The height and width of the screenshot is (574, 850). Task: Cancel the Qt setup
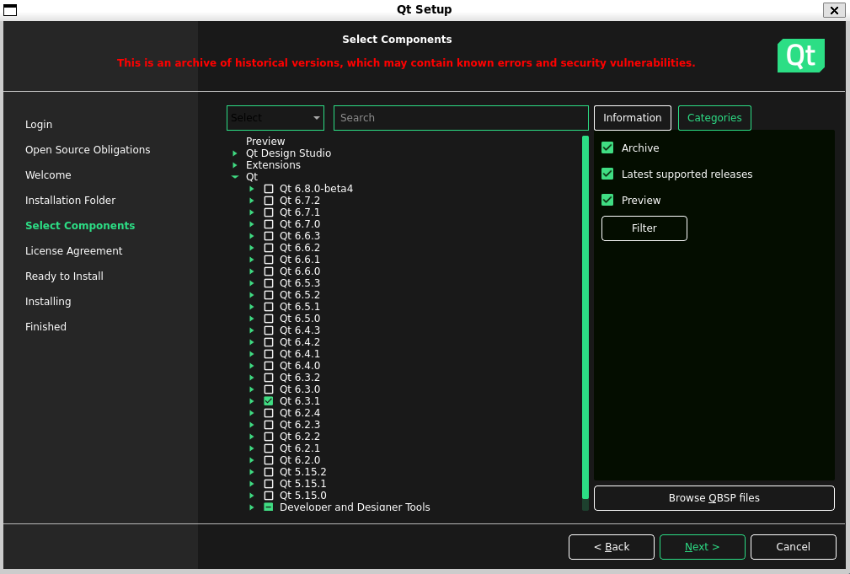click(793, 547)
